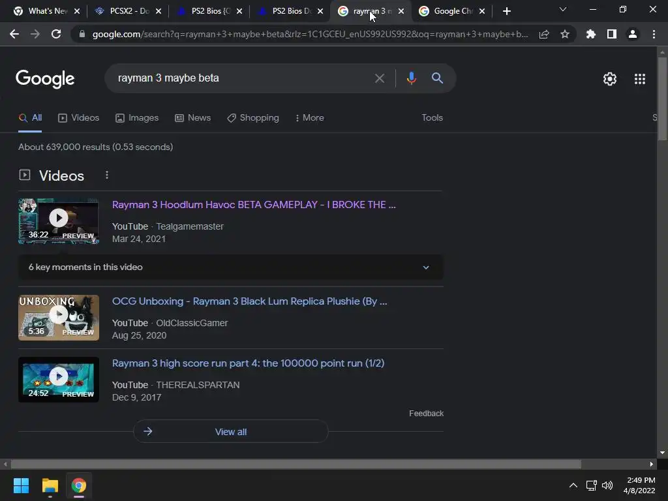Click the address bar URL
668x501 pixels.
[310, 34]
